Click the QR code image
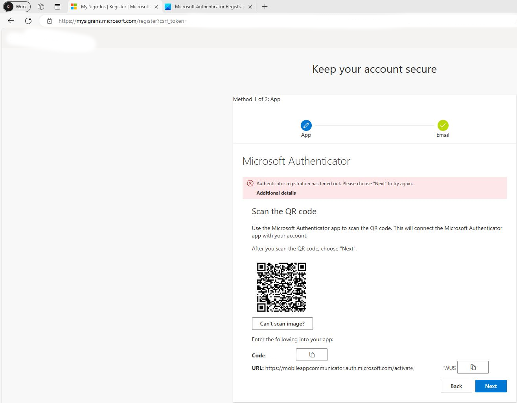 point(281,287)
